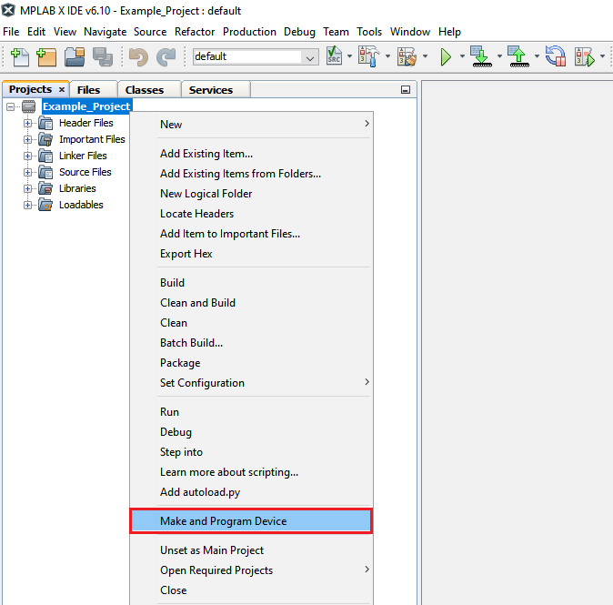This screenshot has height=605, width=613.
Task: Open dropdown arrow next to Read Device icon
Action: click(537, 56)
